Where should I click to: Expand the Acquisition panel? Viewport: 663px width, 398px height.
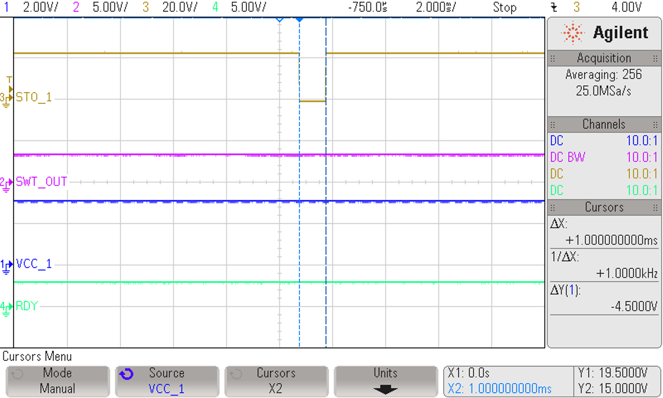pos(604,58)
